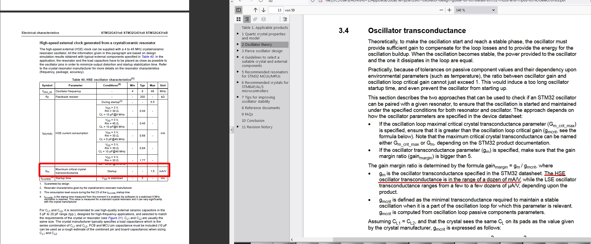Click the 'Maximum critical crystal transconductance' cell
Image resolution: width=591 pixels, height=244 pixels.
coord(76,171)
